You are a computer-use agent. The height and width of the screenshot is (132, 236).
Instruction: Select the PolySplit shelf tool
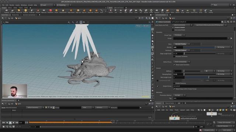[x=38, y=11]
